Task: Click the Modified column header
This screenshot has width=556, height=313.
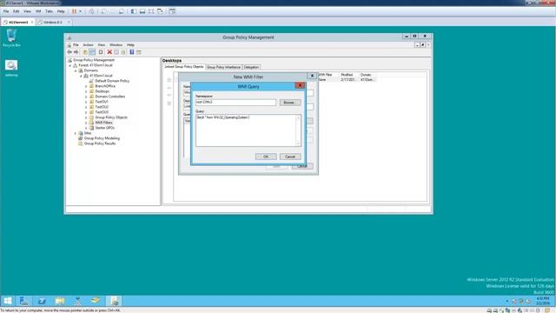Action: click(x=347, y=75)
